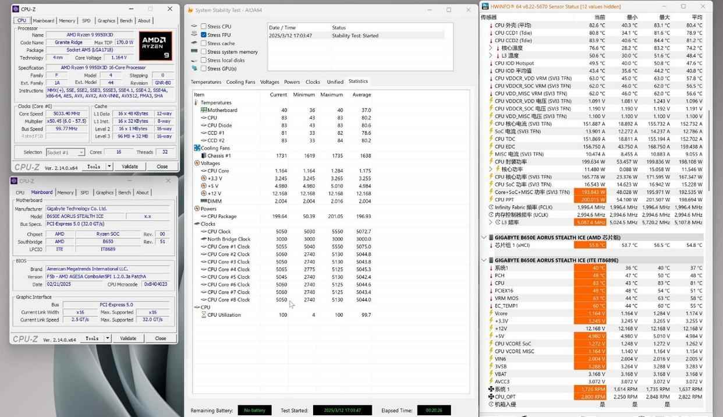Click the Graphics tab in lower CPU-Z window
The image size is (723, 417).
click(105, 192)
